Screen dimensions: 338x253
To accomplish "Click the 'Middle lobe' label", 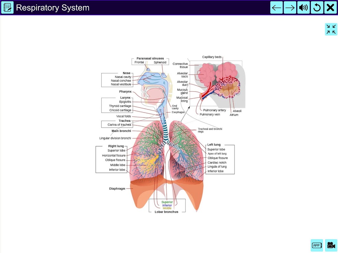I will pos(118,165).
